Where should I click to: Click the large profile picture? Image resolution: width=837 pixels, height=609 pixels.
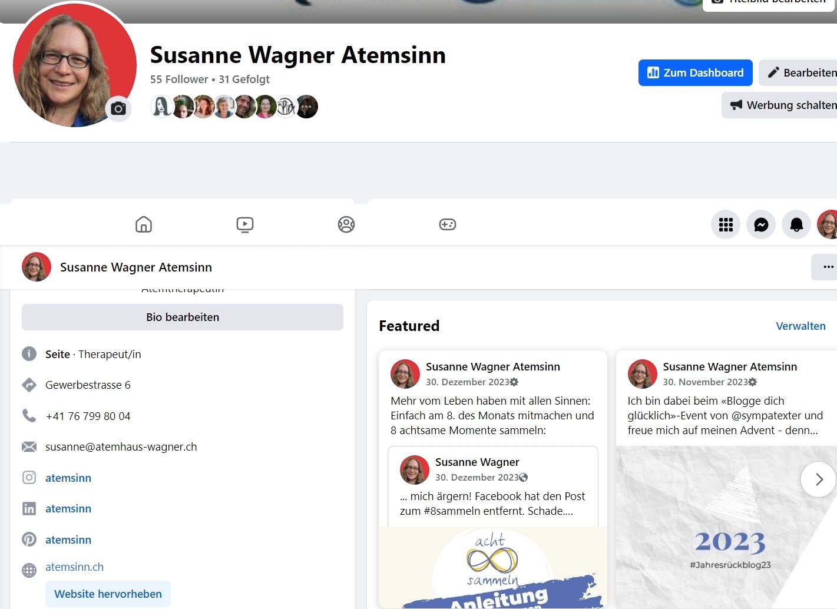[x=75, y=65]
